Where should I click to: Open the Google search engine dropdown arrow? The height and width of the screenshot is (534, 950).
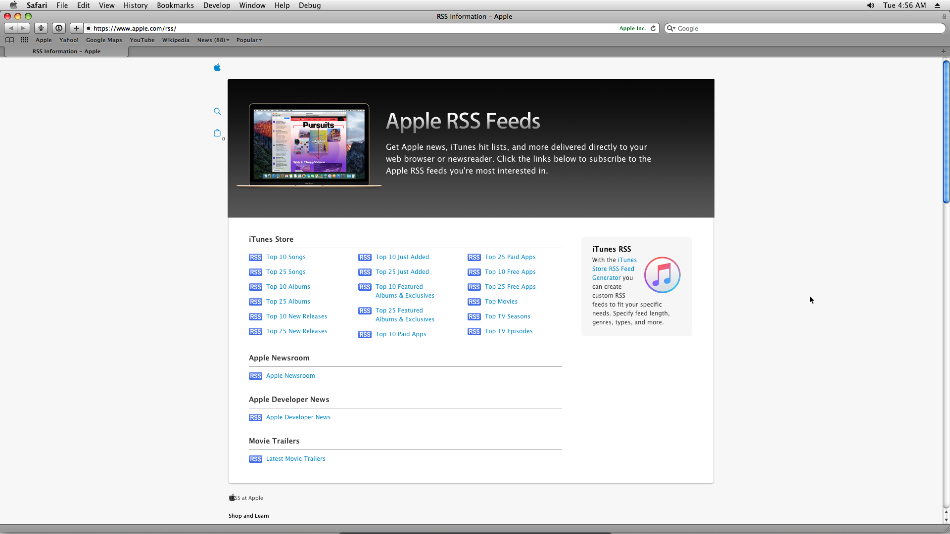[671, 28]
